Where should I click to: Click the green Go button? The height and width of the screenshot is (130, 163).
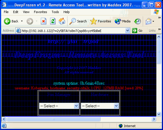137,31
